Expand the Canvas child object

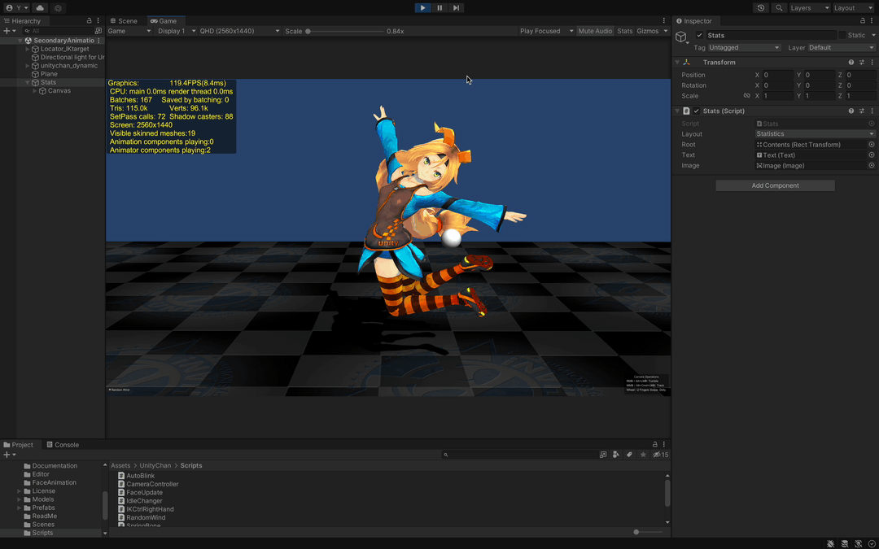click(35, 91)
